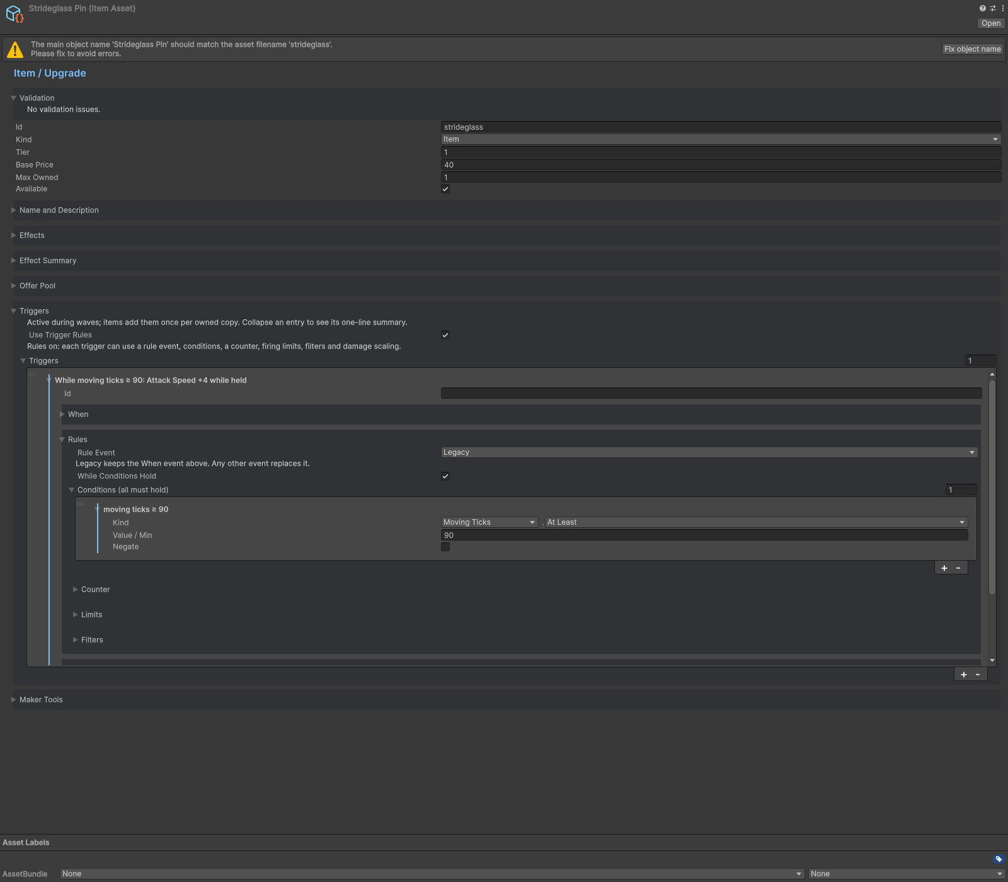Grab the drag handle of the trigger entry

click(x=32, y=375)
